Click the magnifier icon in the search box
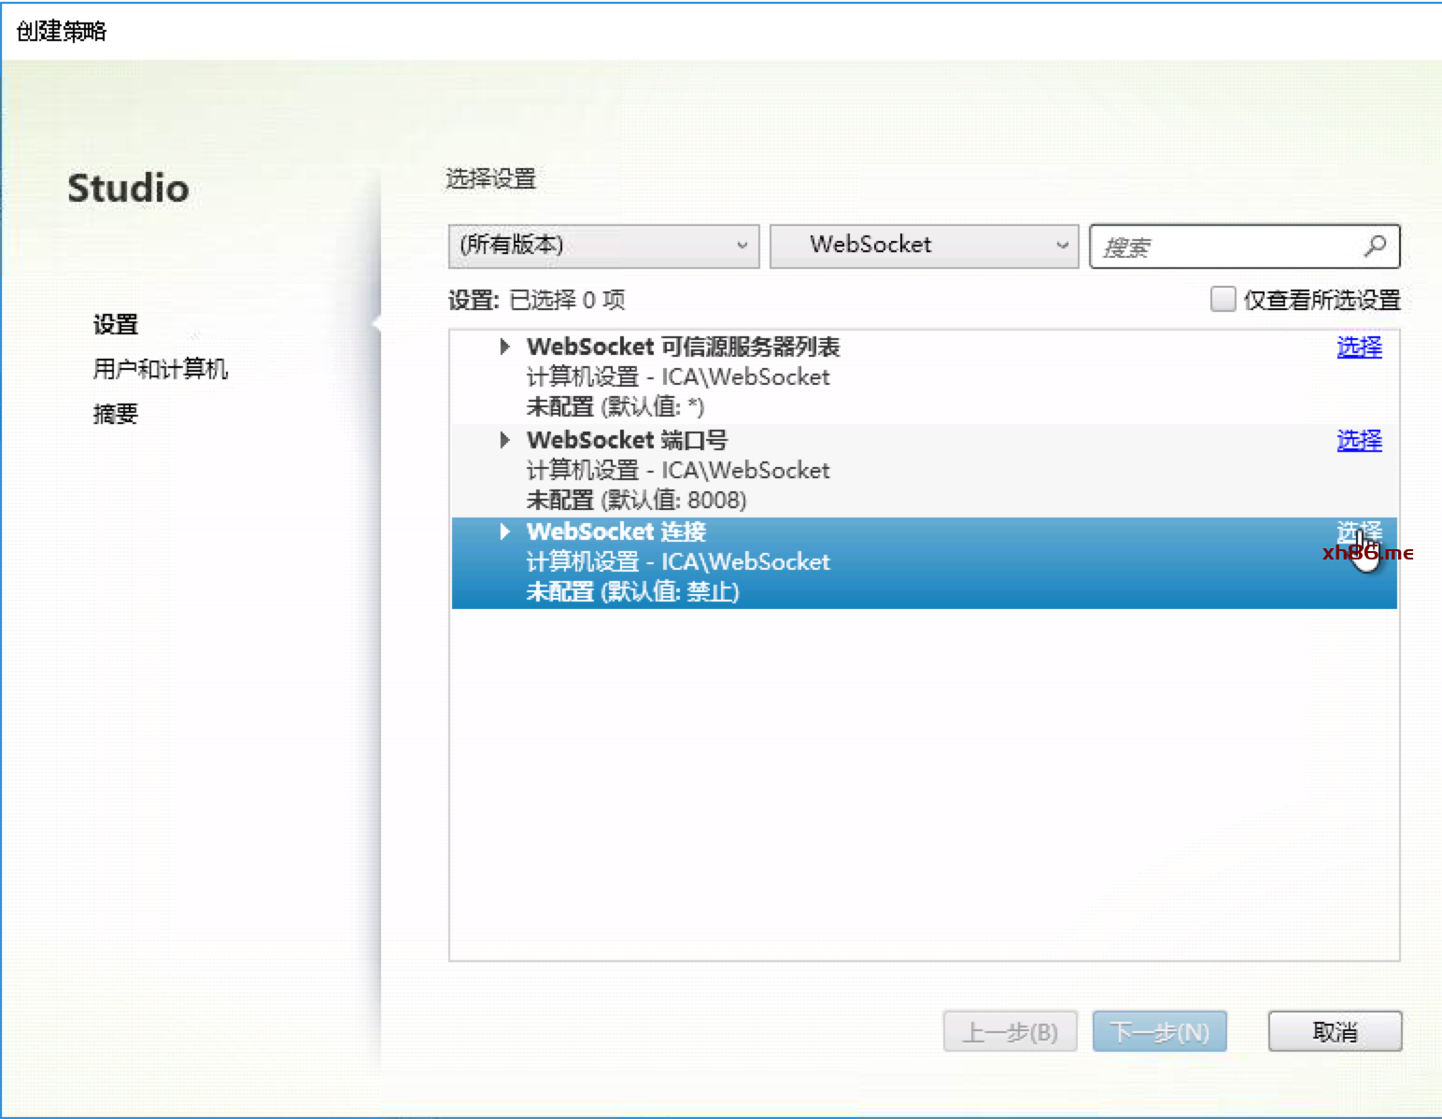This screenshot has height=1119, width=1442. (x=1375, y=246)
